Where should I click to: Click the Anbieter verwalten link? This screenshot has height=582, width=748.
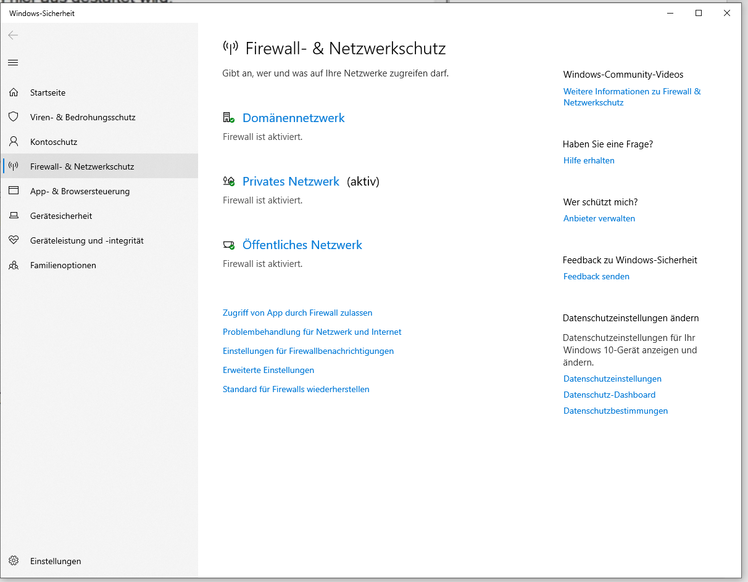point(599,218)
